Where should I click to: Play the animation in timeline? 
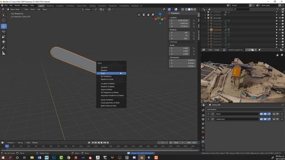click(102, 143)
